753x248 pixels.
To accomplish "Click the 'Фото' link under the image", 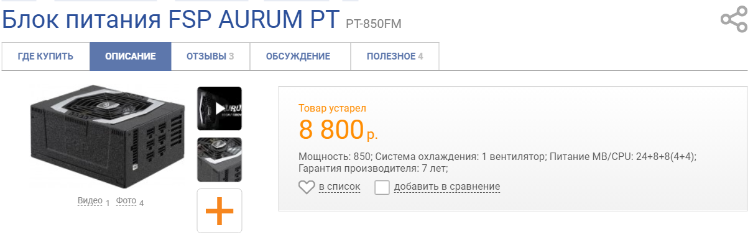I will [x=126, y=201].
